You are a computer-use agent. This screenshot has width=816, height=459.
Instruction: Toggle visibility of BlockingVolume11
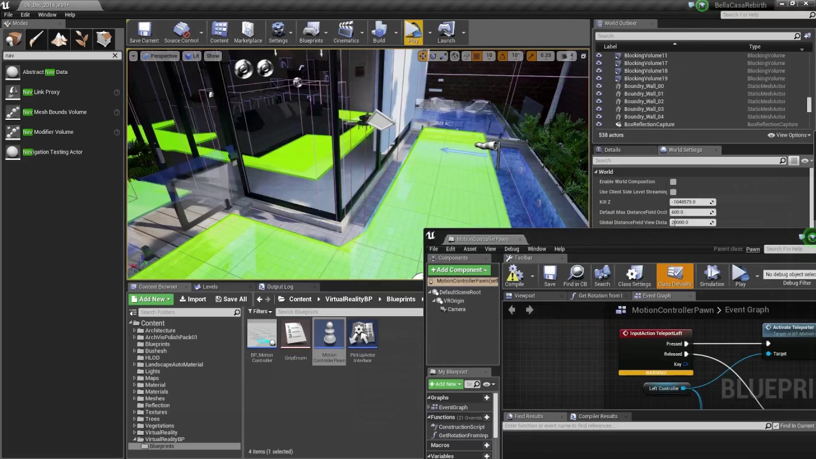(599, 55)
